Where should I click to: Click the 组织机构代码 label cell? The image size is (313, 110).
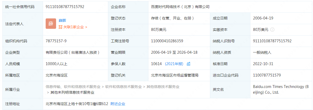23,41
